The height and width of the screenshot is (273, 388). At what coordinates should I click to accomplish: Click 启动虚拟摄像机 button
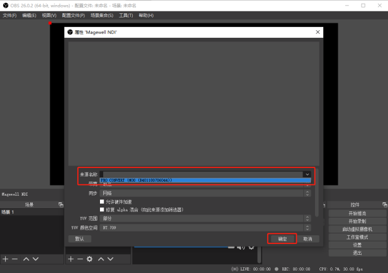tap(357, 229)
